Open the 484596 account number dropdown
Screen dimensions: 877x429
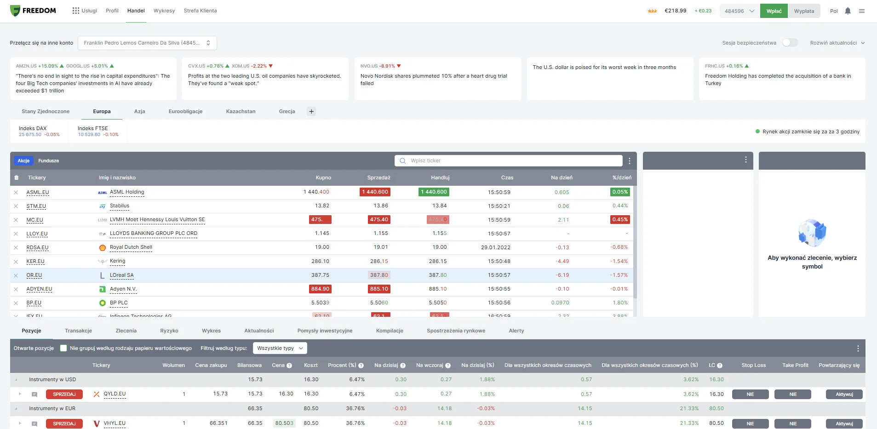point(739,11)
